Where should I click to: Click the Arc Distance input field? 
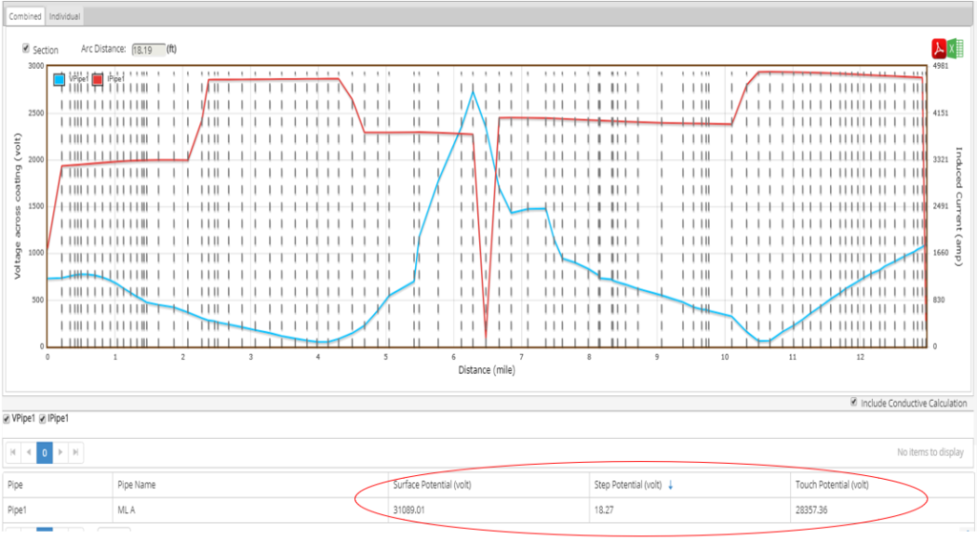click(x=148, y=49)
